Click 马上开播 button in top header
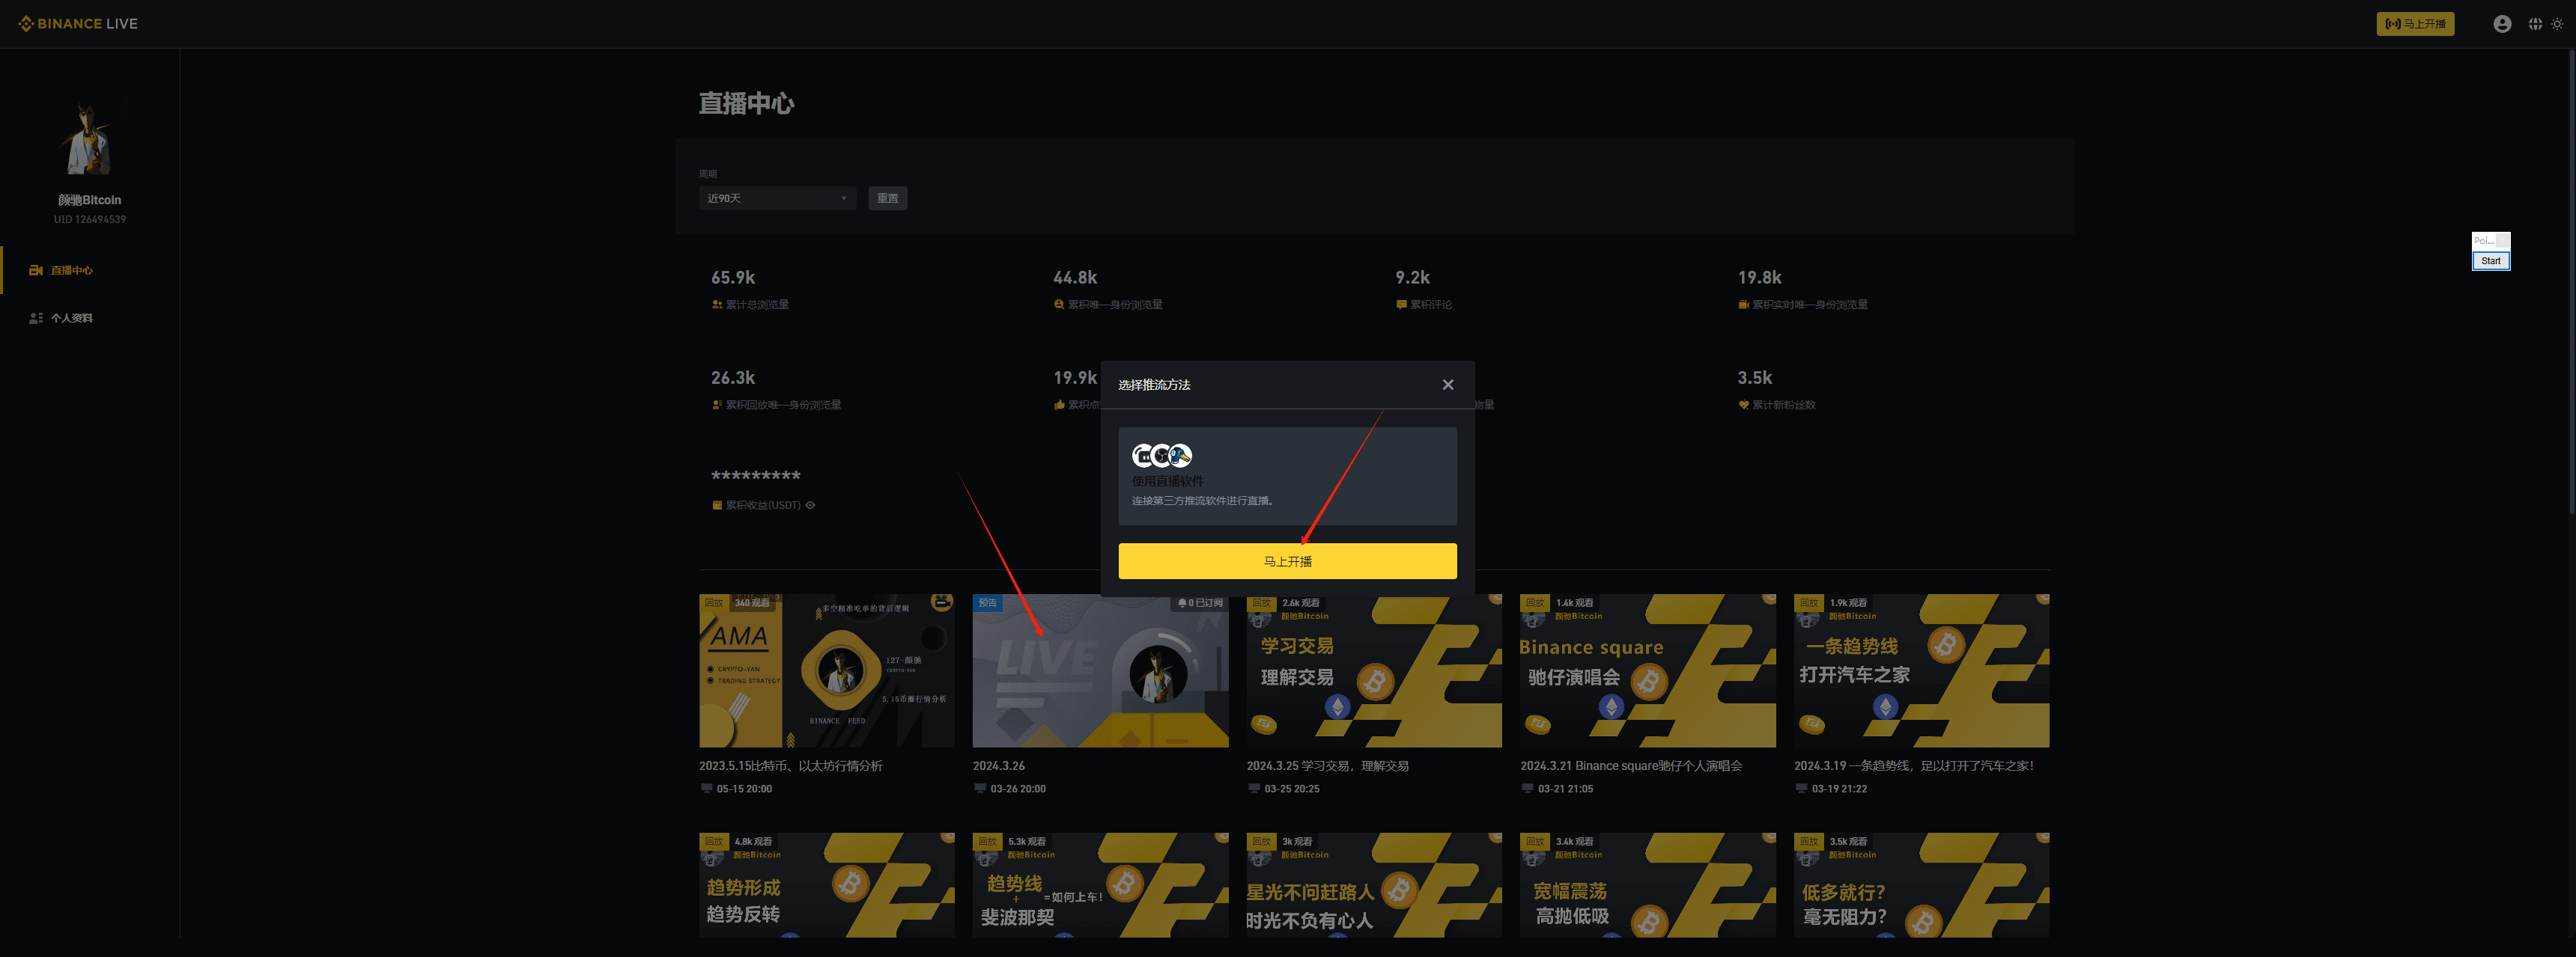 pyautogui.click(x=2414, y=24)
